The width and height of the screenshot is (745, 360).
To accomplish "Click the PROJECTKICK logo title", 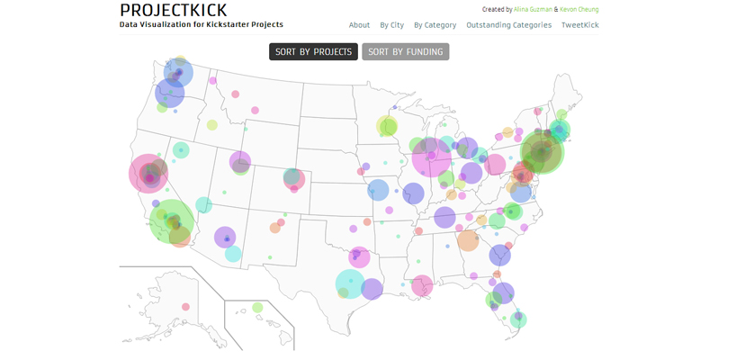I will click(x=173, y=10).
